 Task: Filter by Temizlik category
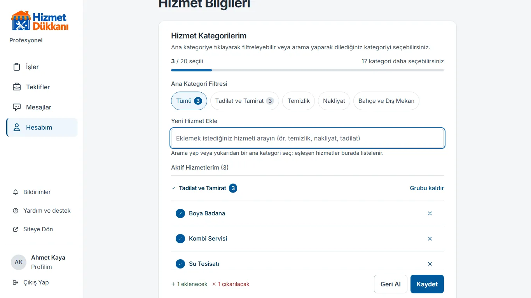[x=299, y=101]
